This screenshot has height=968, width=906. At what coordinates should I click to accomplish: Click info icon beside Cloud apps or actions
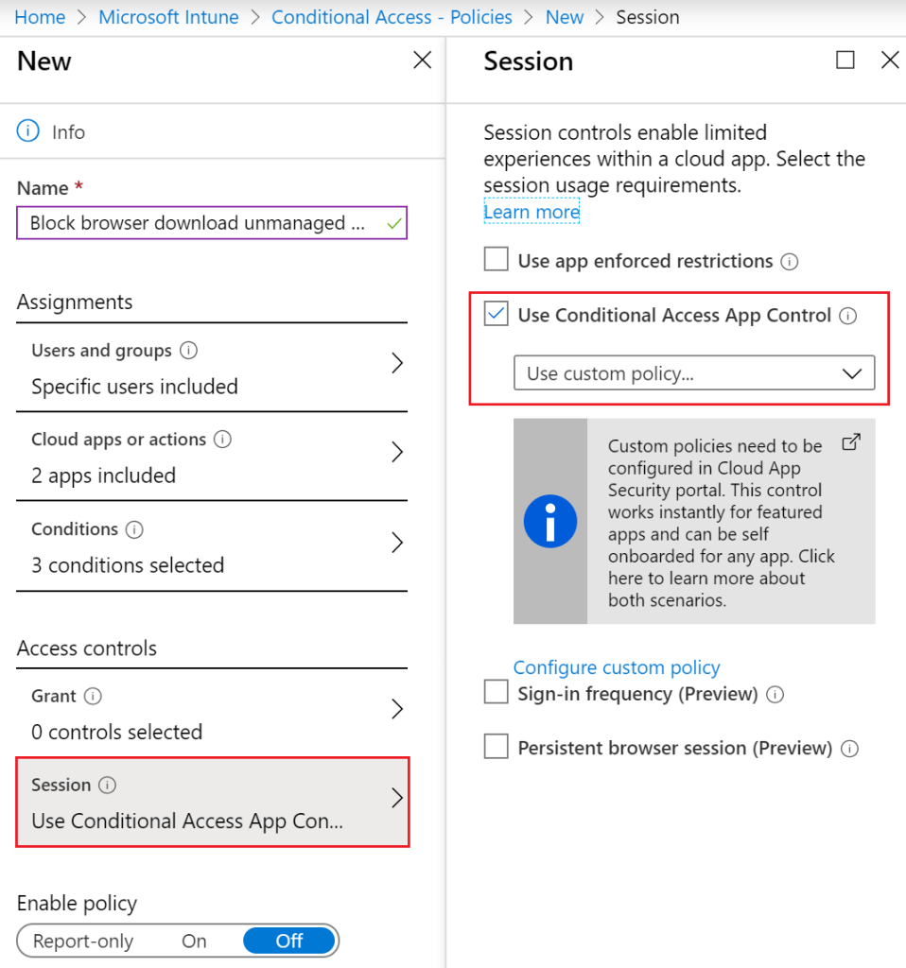[223, 440]
